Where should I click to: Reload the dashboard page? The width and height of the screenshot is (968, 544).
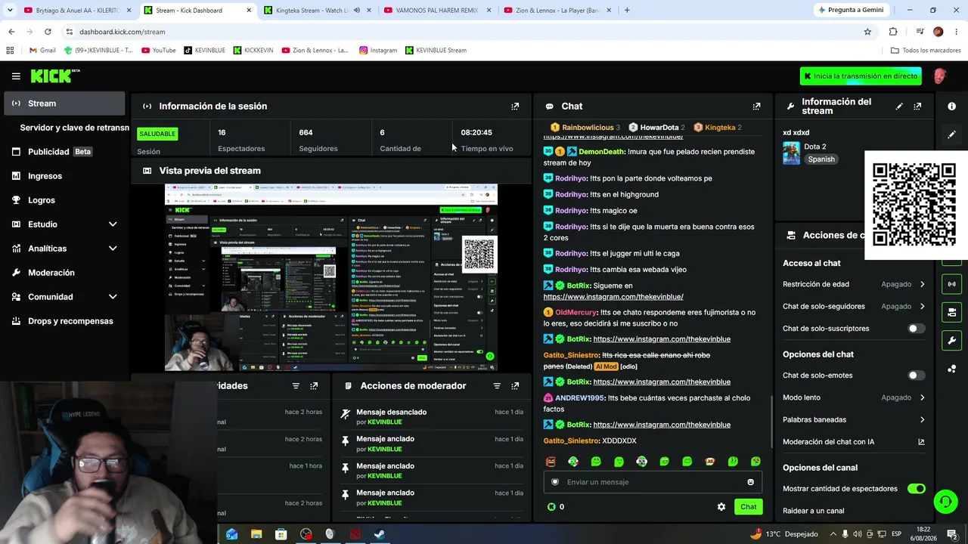pos(48,32)
